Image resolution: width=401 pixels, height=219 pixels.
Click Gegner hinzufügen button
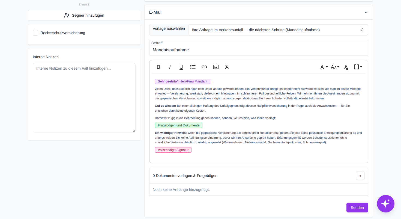(84, 15)
